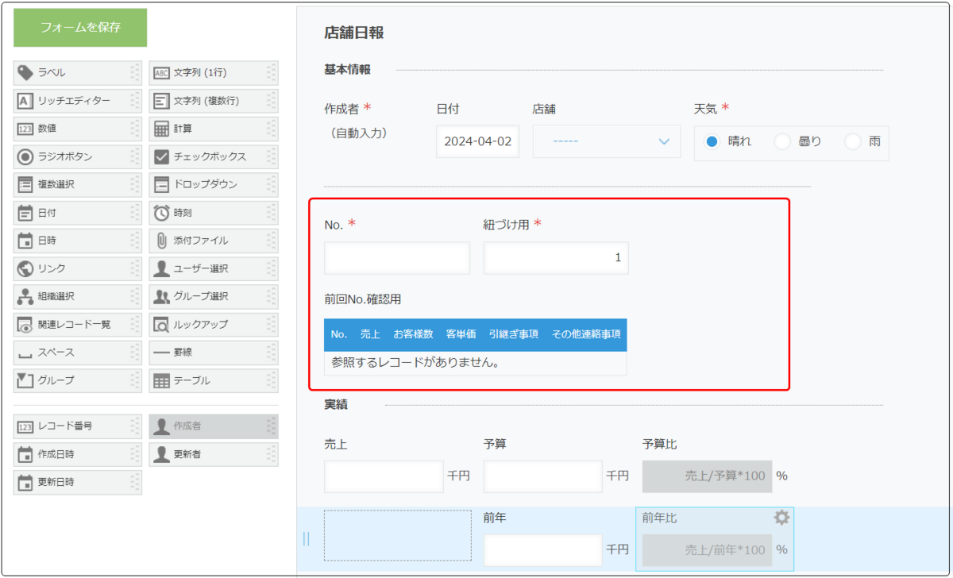This screenshot has width=953, height=578.
Task: Select the 雨 weather radio button
Action: [x=852, y=142]
